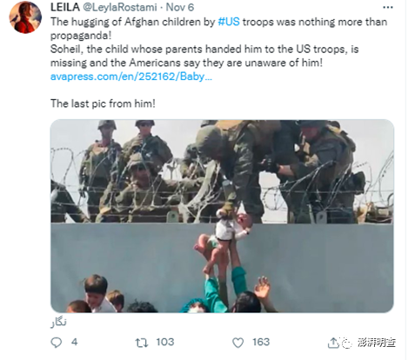Click the #US hashtag
The width and height of the screenshot is (408, 360).
[x=229, y=22]
